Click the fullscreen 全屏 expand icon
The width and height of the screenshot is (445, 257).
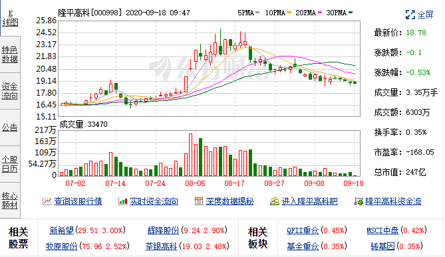click(x=410, y=15)
